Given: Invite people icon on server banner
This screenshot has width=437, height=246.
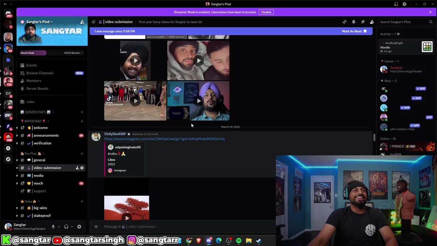Looking at the screenshot, I should (82, 22).
